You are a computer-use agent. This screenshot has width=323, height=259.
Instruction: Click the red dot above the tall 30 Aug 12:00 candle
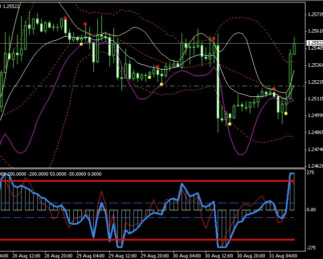[214, 39]
